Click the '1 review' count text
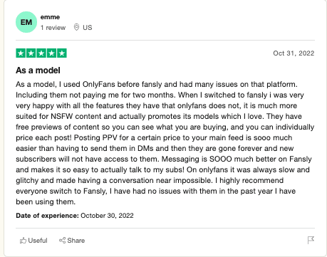 coord(53,28)
